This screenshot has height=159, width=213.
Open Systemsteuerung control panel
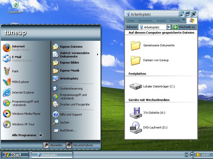pyautogui.click(x=68, y=89)
